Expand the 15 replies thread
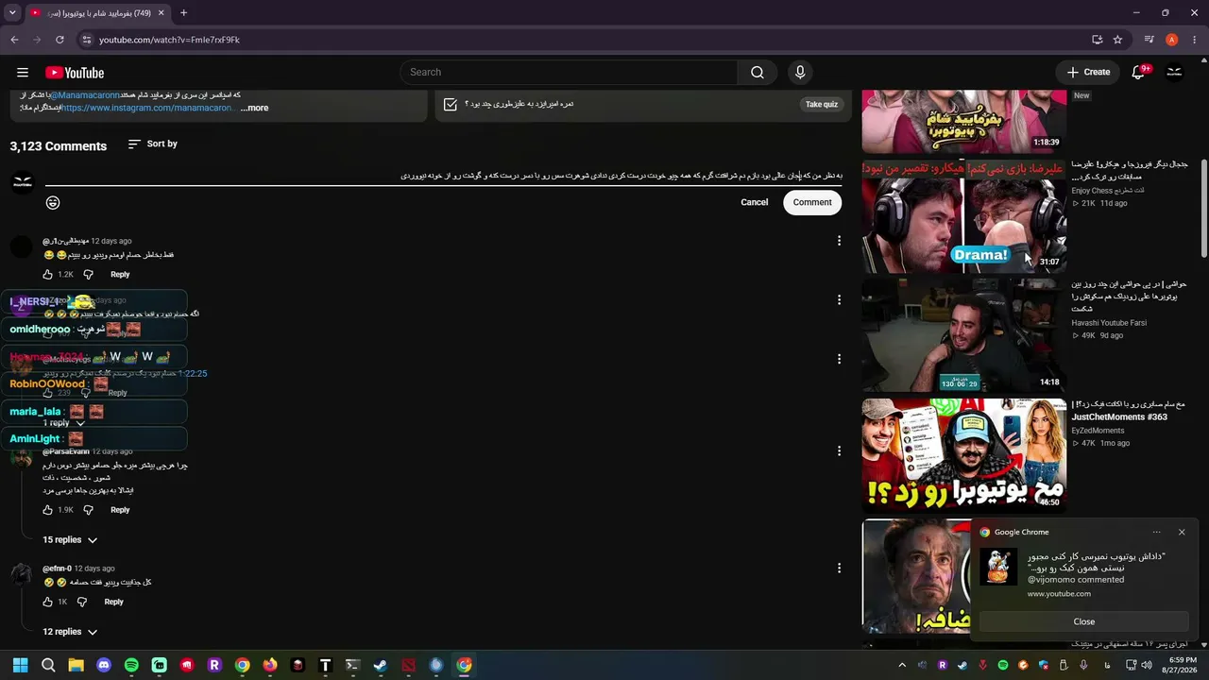The height and width of the screenshot is (680, 1209). 70,540
